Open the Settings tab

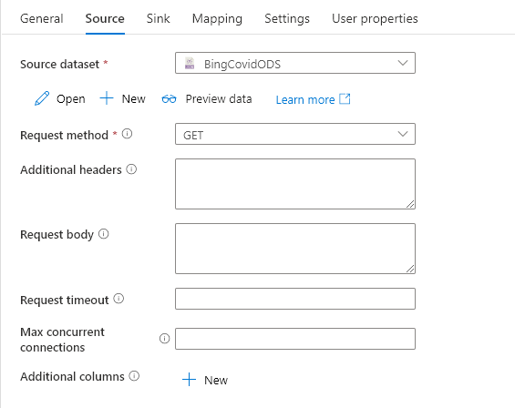[287, 19]
